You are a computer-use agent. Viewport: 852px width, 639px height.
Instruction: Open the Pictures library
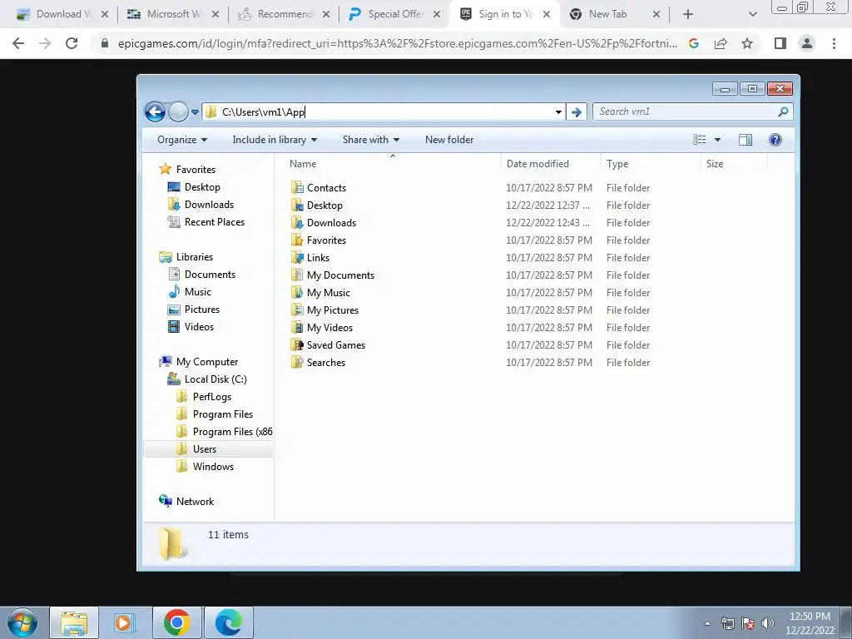coord(201,310)
